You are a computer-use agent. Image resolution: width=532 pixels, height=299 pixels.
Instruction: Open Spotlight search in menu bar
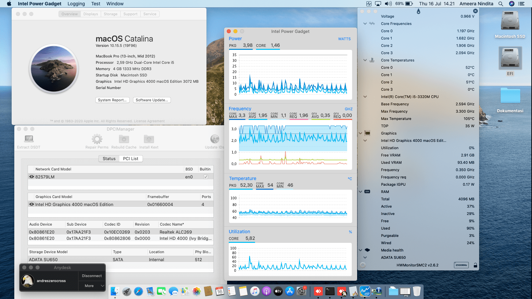point(500,4)
